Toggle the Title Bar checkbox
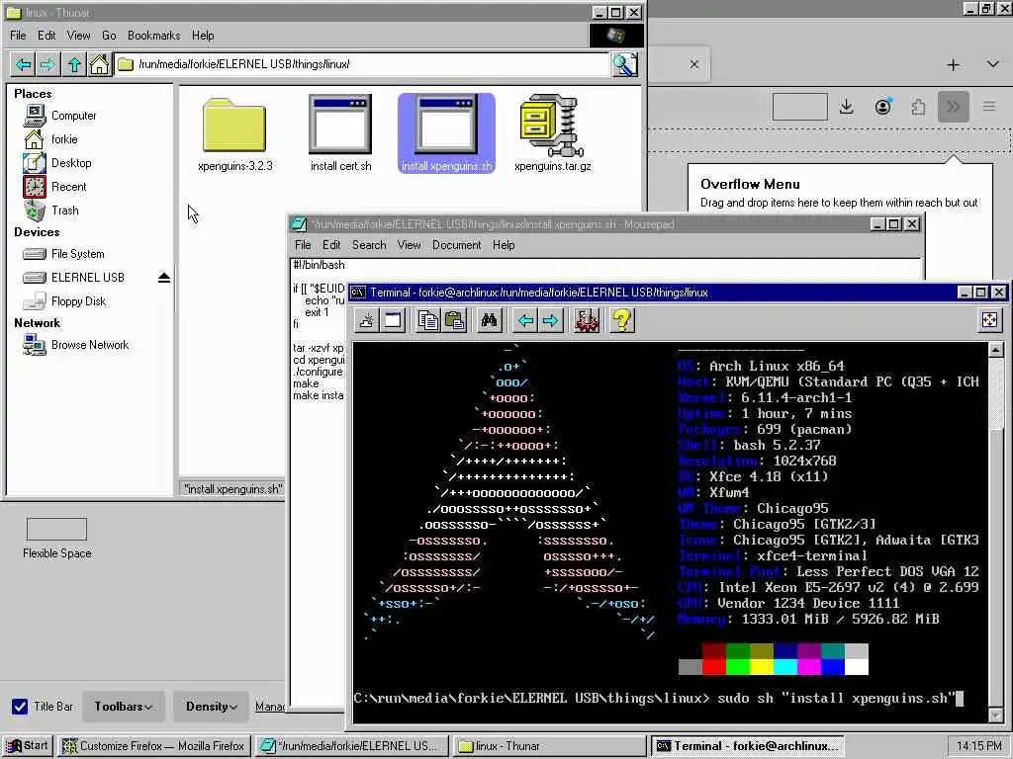The image size is (1013, 759). click(x=20, y=707)
